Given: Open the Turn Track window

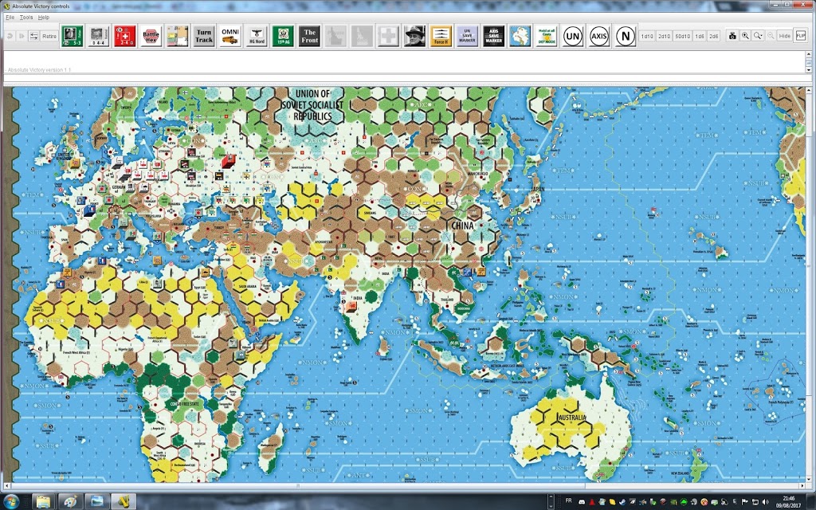Looking at the screenshot, I should point(203,36).
